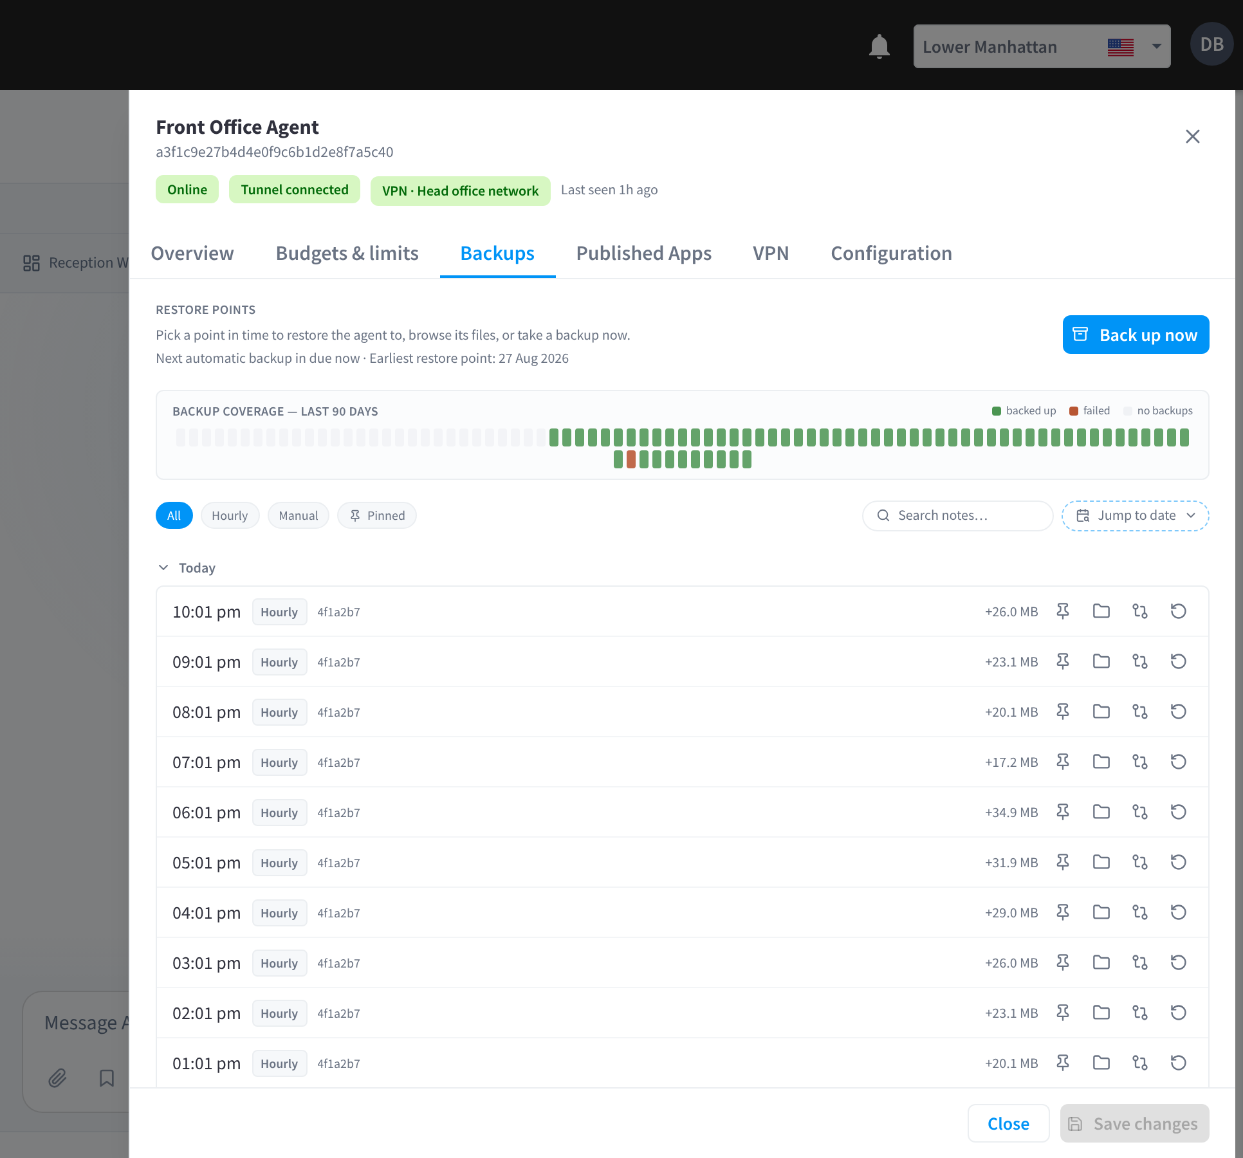Screen dimensions: 1243x1158
Task: Click the failed day in coverage chart
Action: tap(631, 459)
